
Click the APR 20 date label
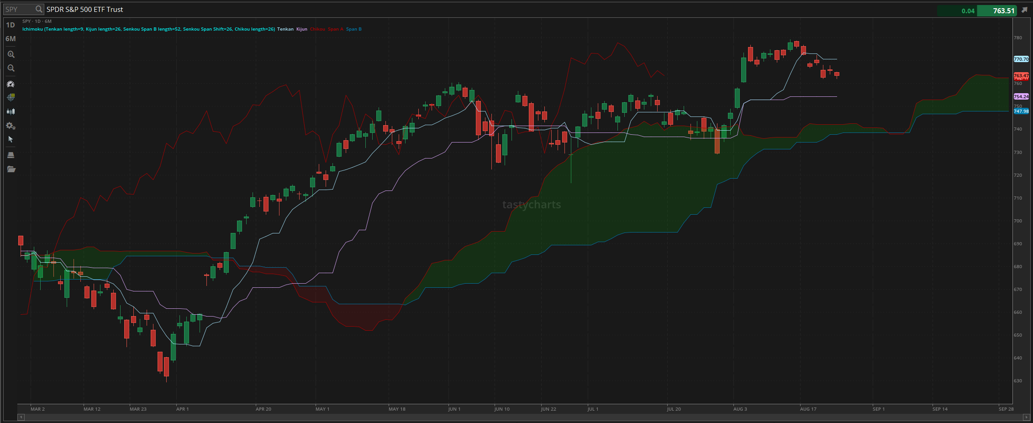pos(264,409)
